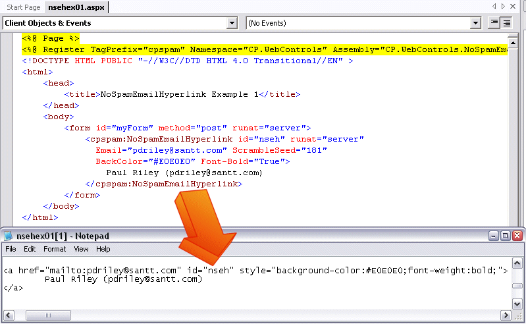Click the scroll tabs right arrow
Image resolution: width=526 pixels, height=324 pixels.
click(x=503, y=7)
